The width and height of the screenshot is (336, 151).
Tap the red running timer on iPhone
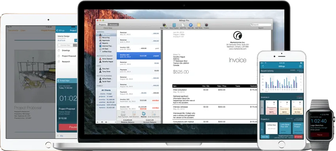tap(298, 137)
